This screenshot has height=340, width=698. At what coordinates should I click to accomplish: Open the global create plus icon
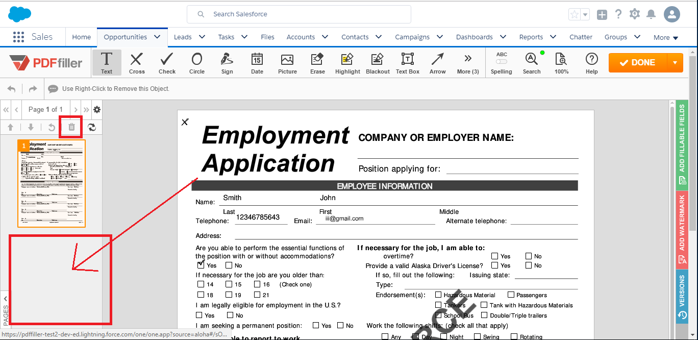pos(602,15)
